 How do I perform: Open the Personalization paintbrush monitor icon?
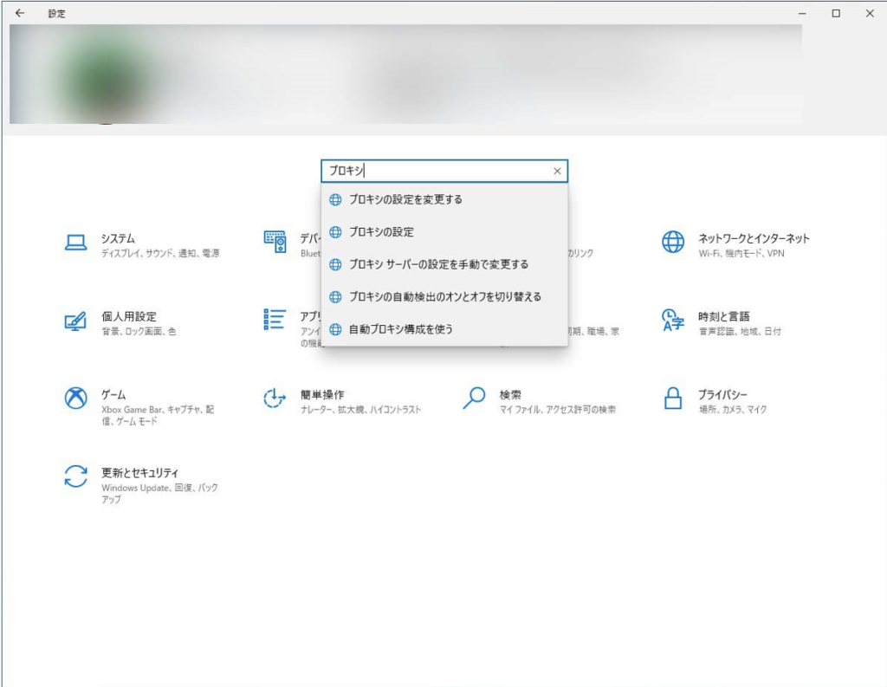pos(76,321)
